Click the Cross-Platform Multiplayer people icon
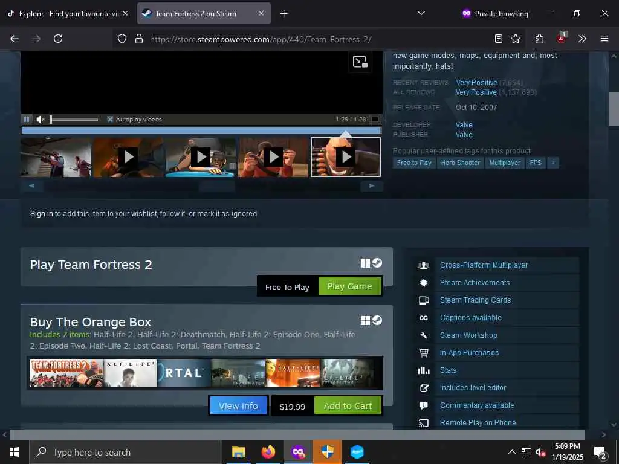 coord(424,266)
